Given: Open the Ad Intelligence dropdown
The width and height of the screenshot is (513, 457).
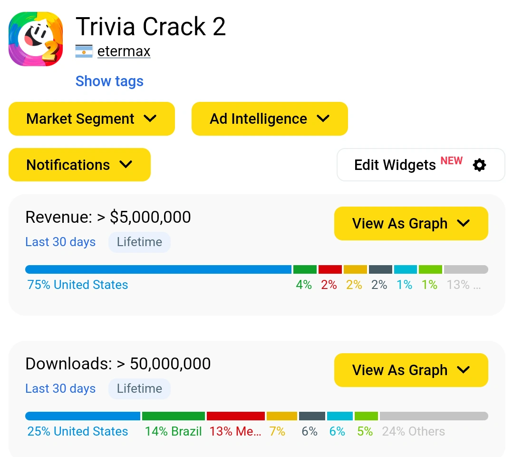Looking at the screenshot, I should click(x=270, y=119).
